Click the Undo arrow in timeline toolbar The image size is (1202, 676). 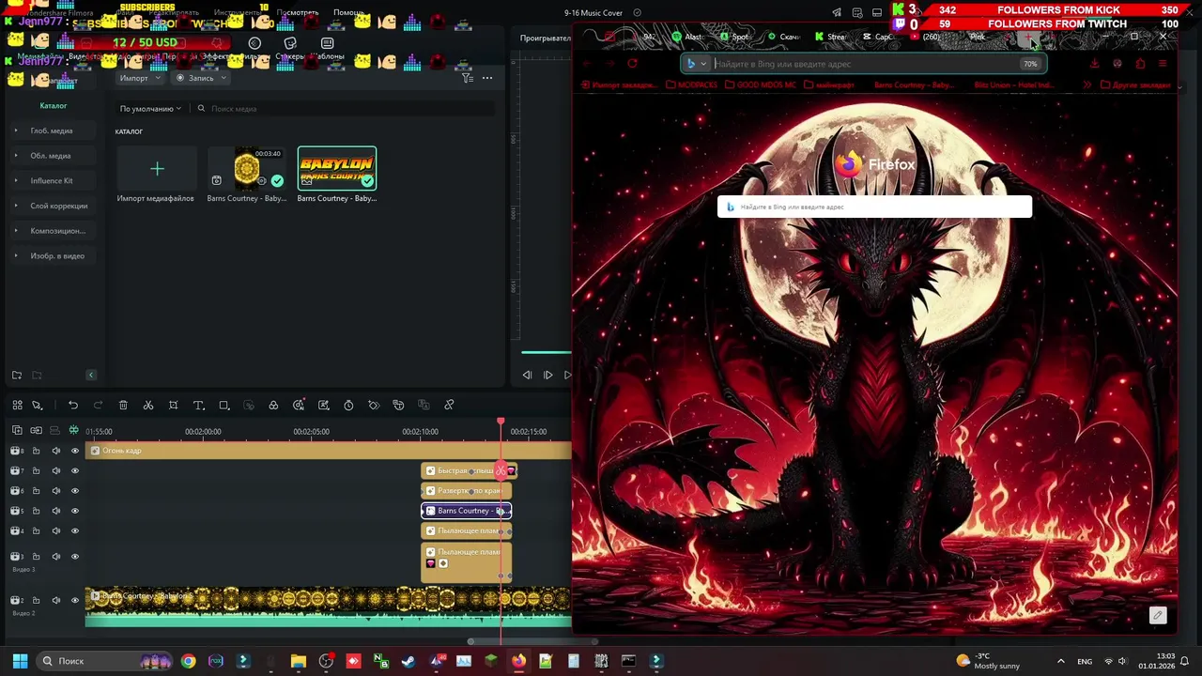click(73, 406)
